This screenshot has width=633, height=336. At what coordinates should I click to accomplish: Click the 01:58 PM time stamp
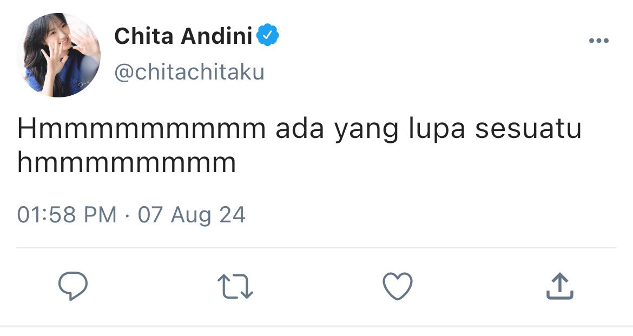coord(67,214)
